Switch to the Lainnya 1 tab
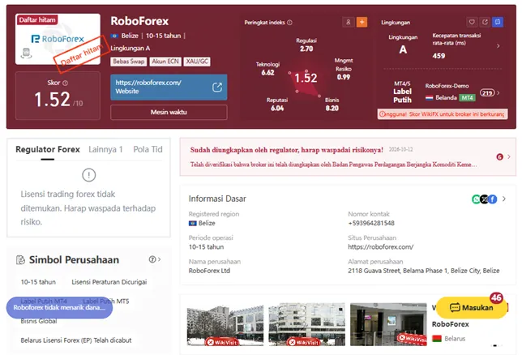This screenshot has height=355, width=522. [105, 149]
